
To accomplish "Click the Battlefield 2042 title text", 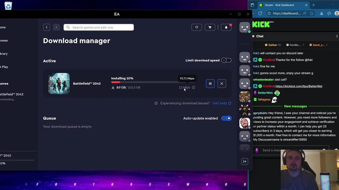I will (87, 84).
